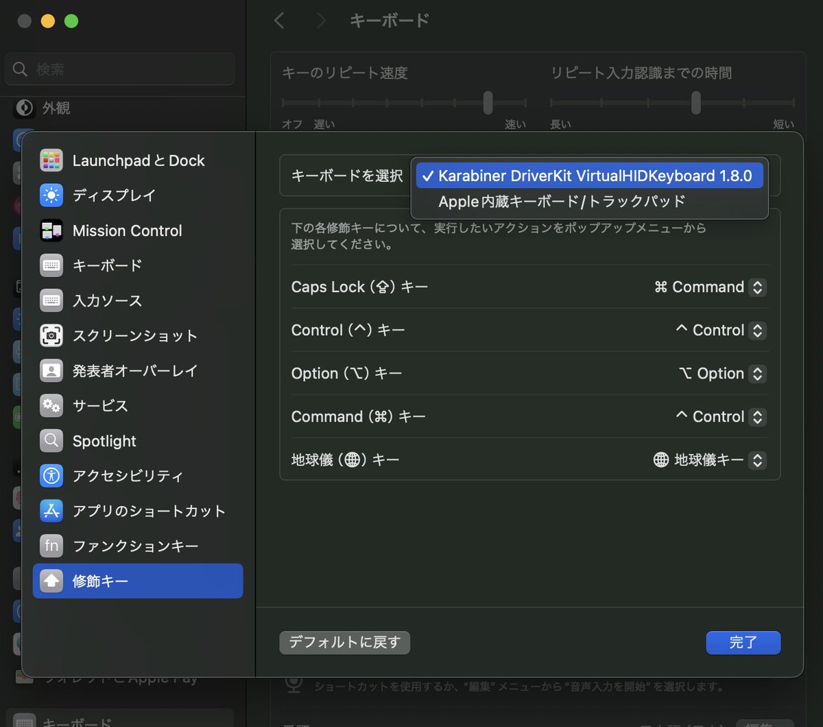
Task: Click the 検索 search field
Action: [120, 69]
